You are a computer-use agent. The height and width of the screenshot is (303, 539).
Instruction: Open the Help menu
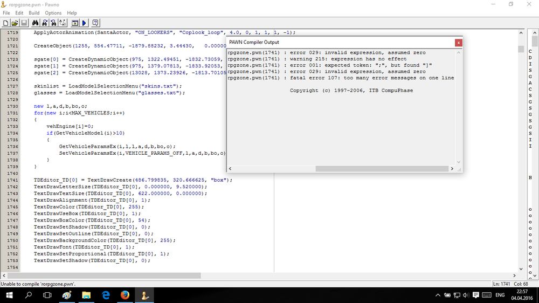point(72,13)
